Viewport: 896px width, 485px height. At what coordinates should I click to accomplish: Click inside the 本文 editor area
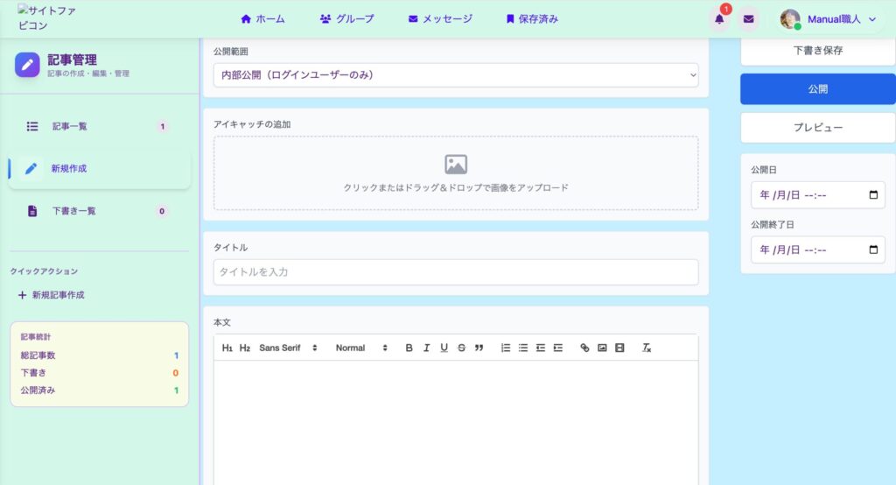(x=456, y=423)
